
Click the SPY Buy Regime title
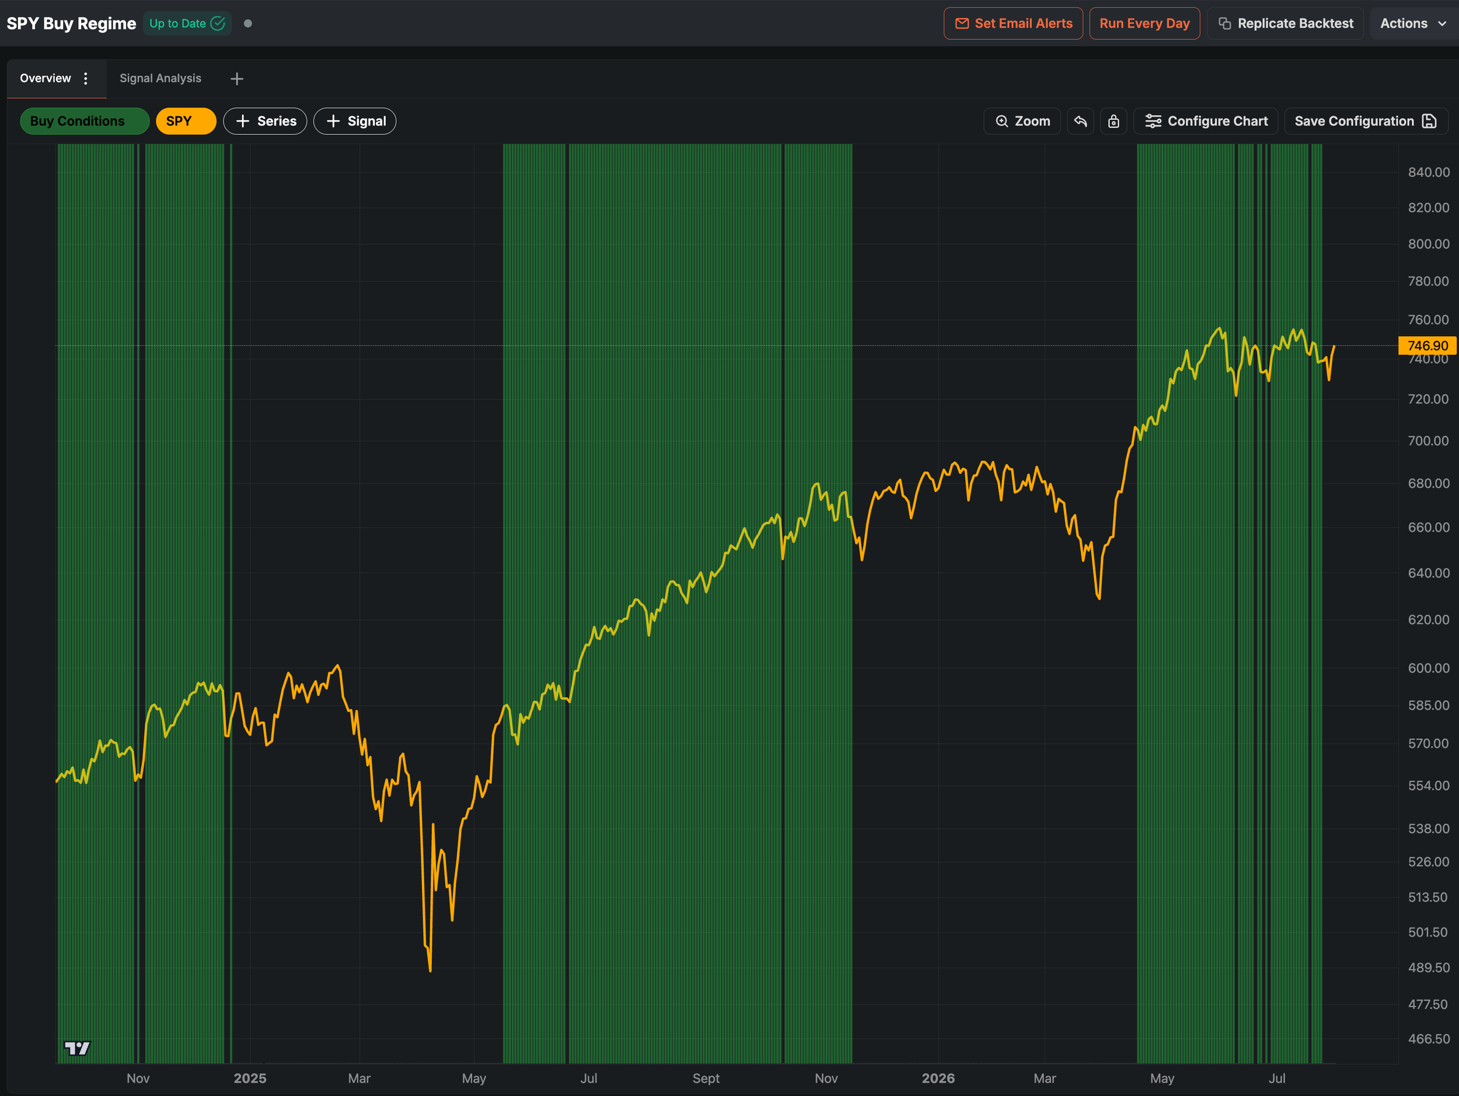(71, 24)
